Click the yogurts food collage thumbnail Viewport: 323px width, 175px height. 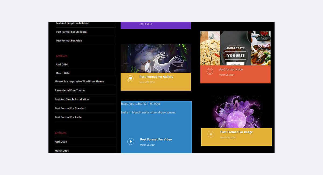(x=235, y=48)
